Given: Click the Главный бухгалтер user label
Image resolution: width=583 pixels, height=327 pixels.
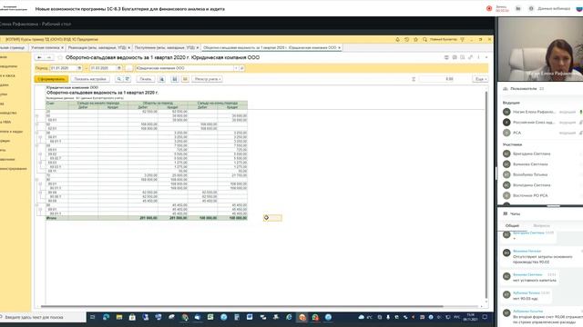Looking at the screenshot, I should pos(444,39).
